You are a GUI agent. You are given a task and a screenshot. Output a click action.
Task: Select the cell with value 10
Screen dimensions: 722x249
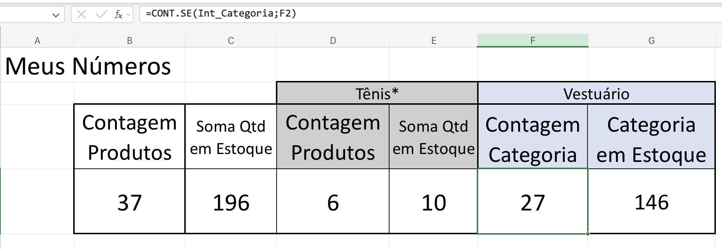click(434, 204)
